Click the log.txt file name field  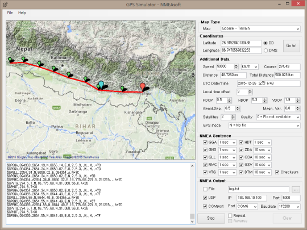tap(259, 189)
